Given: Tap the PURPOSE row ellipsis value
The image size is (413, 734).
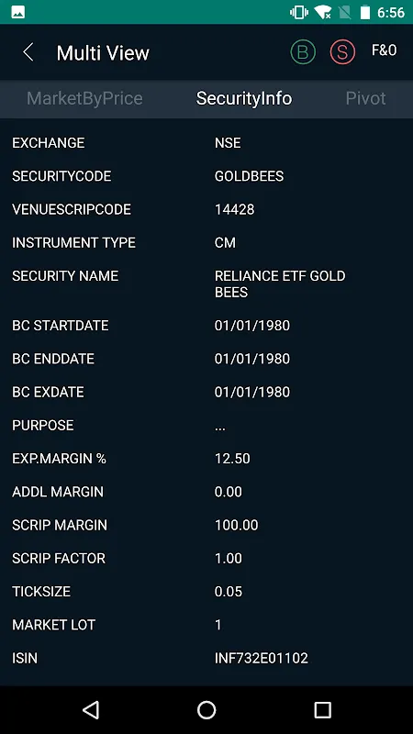Looking at the screenshot, I should coord(220,425).
